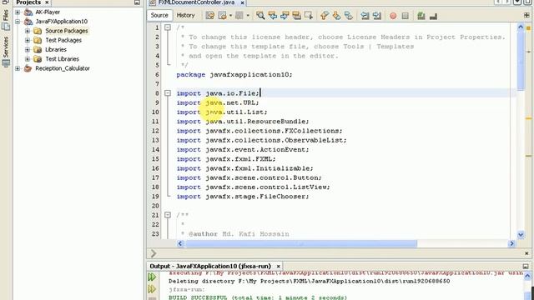Click 'import javafx.stage.FileChooser;' line
Screen dimensions: 534x300
(243, 197)
